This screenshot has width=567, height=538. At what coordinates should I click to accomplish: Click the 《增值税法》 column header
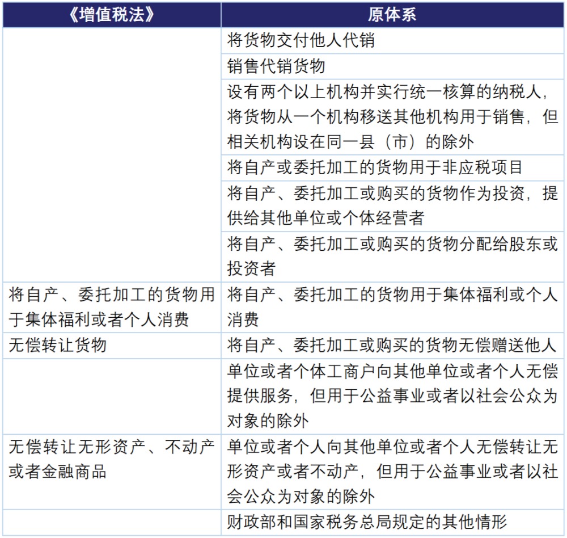click(111, 14)
